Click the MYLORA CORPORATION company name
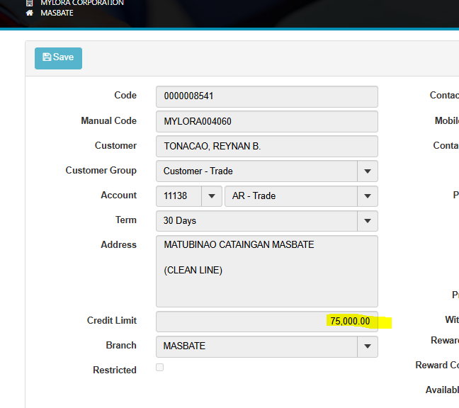 tap(81, 3)
